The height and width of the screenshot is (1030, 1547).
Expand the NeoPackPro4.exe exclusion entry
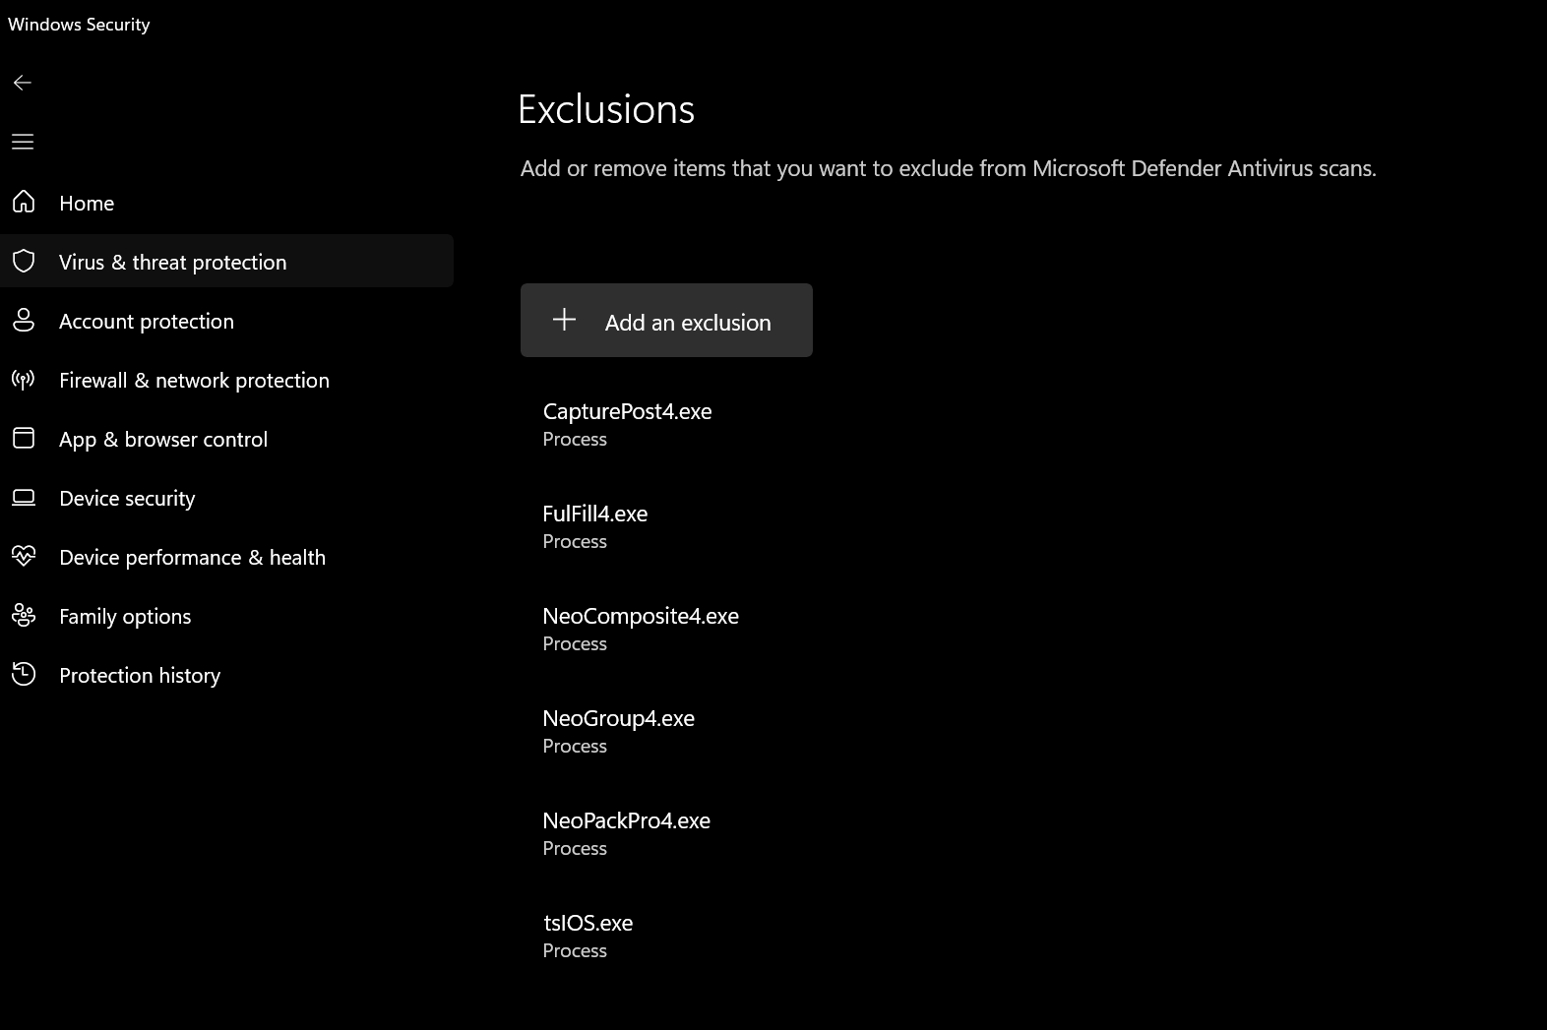[626, 833]
